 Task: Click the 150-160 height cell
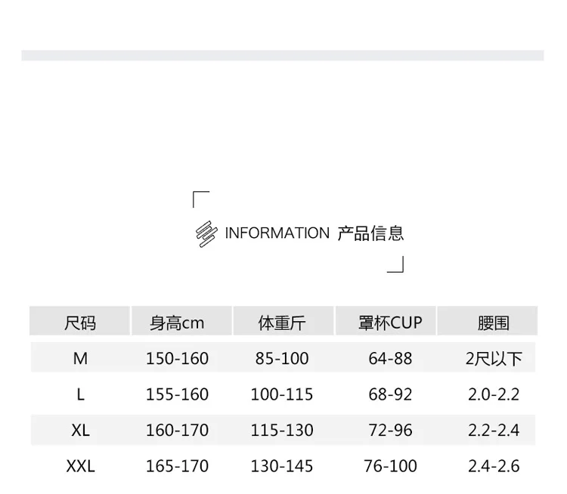pyautogui.click(x=177, y=359)
